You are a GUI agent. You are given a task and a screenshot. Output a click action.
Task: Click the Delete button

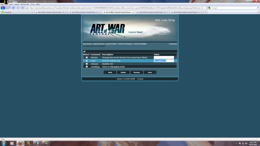(123, 72)
